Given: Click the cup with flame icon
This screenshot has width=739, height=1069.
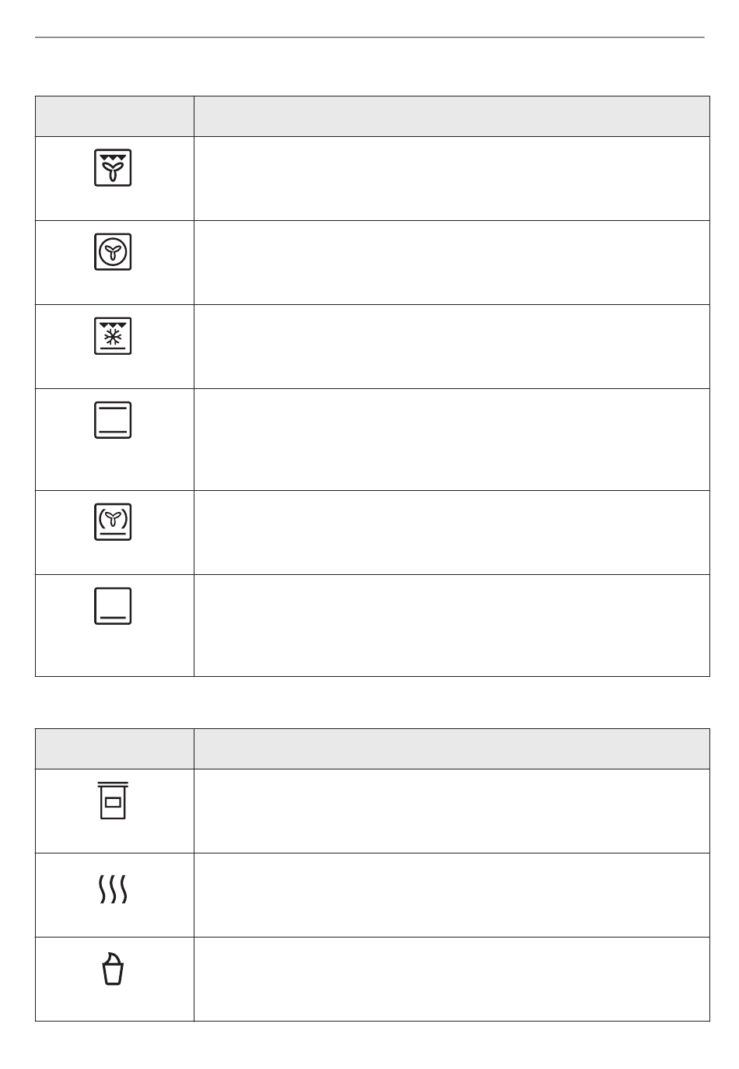Looking at the screenshot, I should (113, 969).
